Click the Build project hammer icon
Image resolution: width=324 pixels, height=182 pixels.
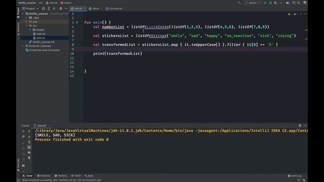239,3
